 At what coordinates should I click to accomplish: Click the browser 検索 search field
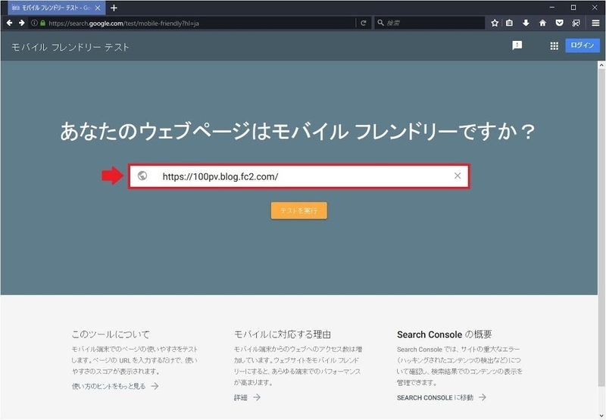[430, 23]
